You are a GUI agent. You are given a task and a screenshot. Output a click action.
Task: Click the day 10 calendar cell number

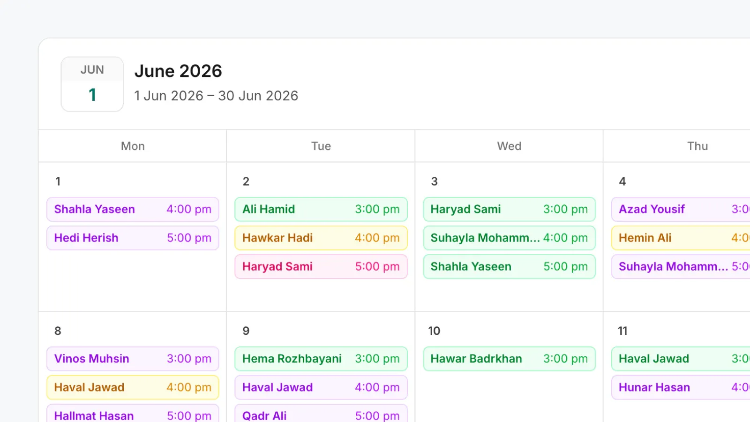click(434, 331)
